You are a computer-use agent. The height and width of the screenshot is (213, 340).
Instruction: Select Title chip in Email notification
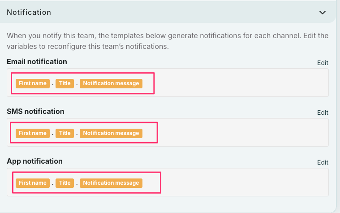[x=65, y=83]
